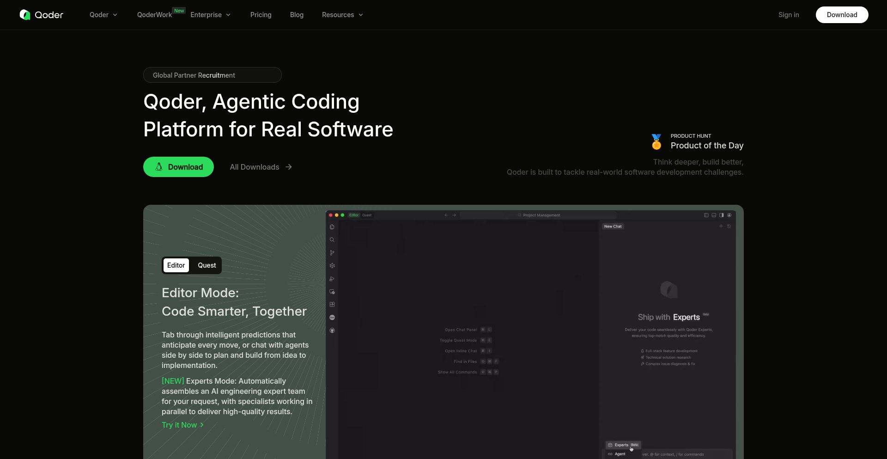This screenshot has height=459, width=887.
Task: Click the Global Partner Recruitment banner
Action: [212, 75]
